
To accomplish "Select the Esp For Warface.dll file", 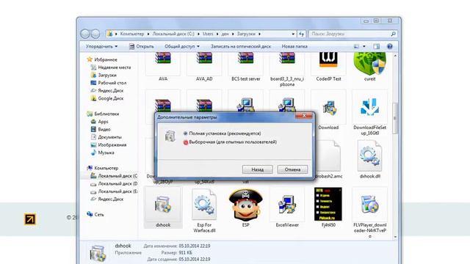I will click(204, 205).
